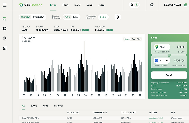Go to Lend nav tab

[x=89, y=5]
